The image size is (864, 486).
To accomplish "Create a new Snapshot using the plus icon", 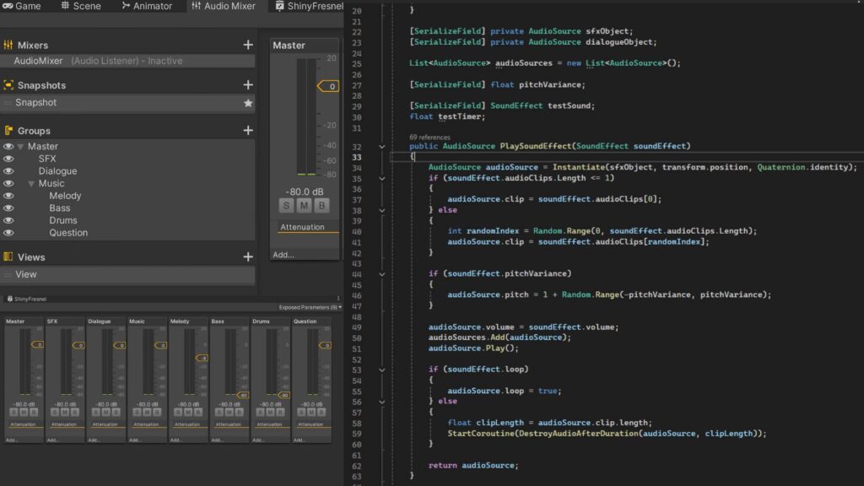I will click(x=249, y=84).
